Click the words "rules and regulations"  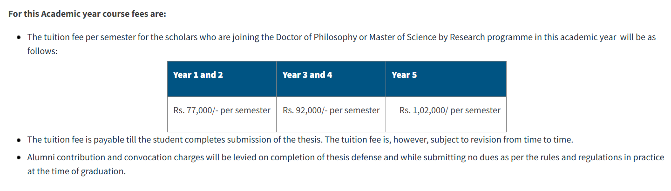[554, 157]
